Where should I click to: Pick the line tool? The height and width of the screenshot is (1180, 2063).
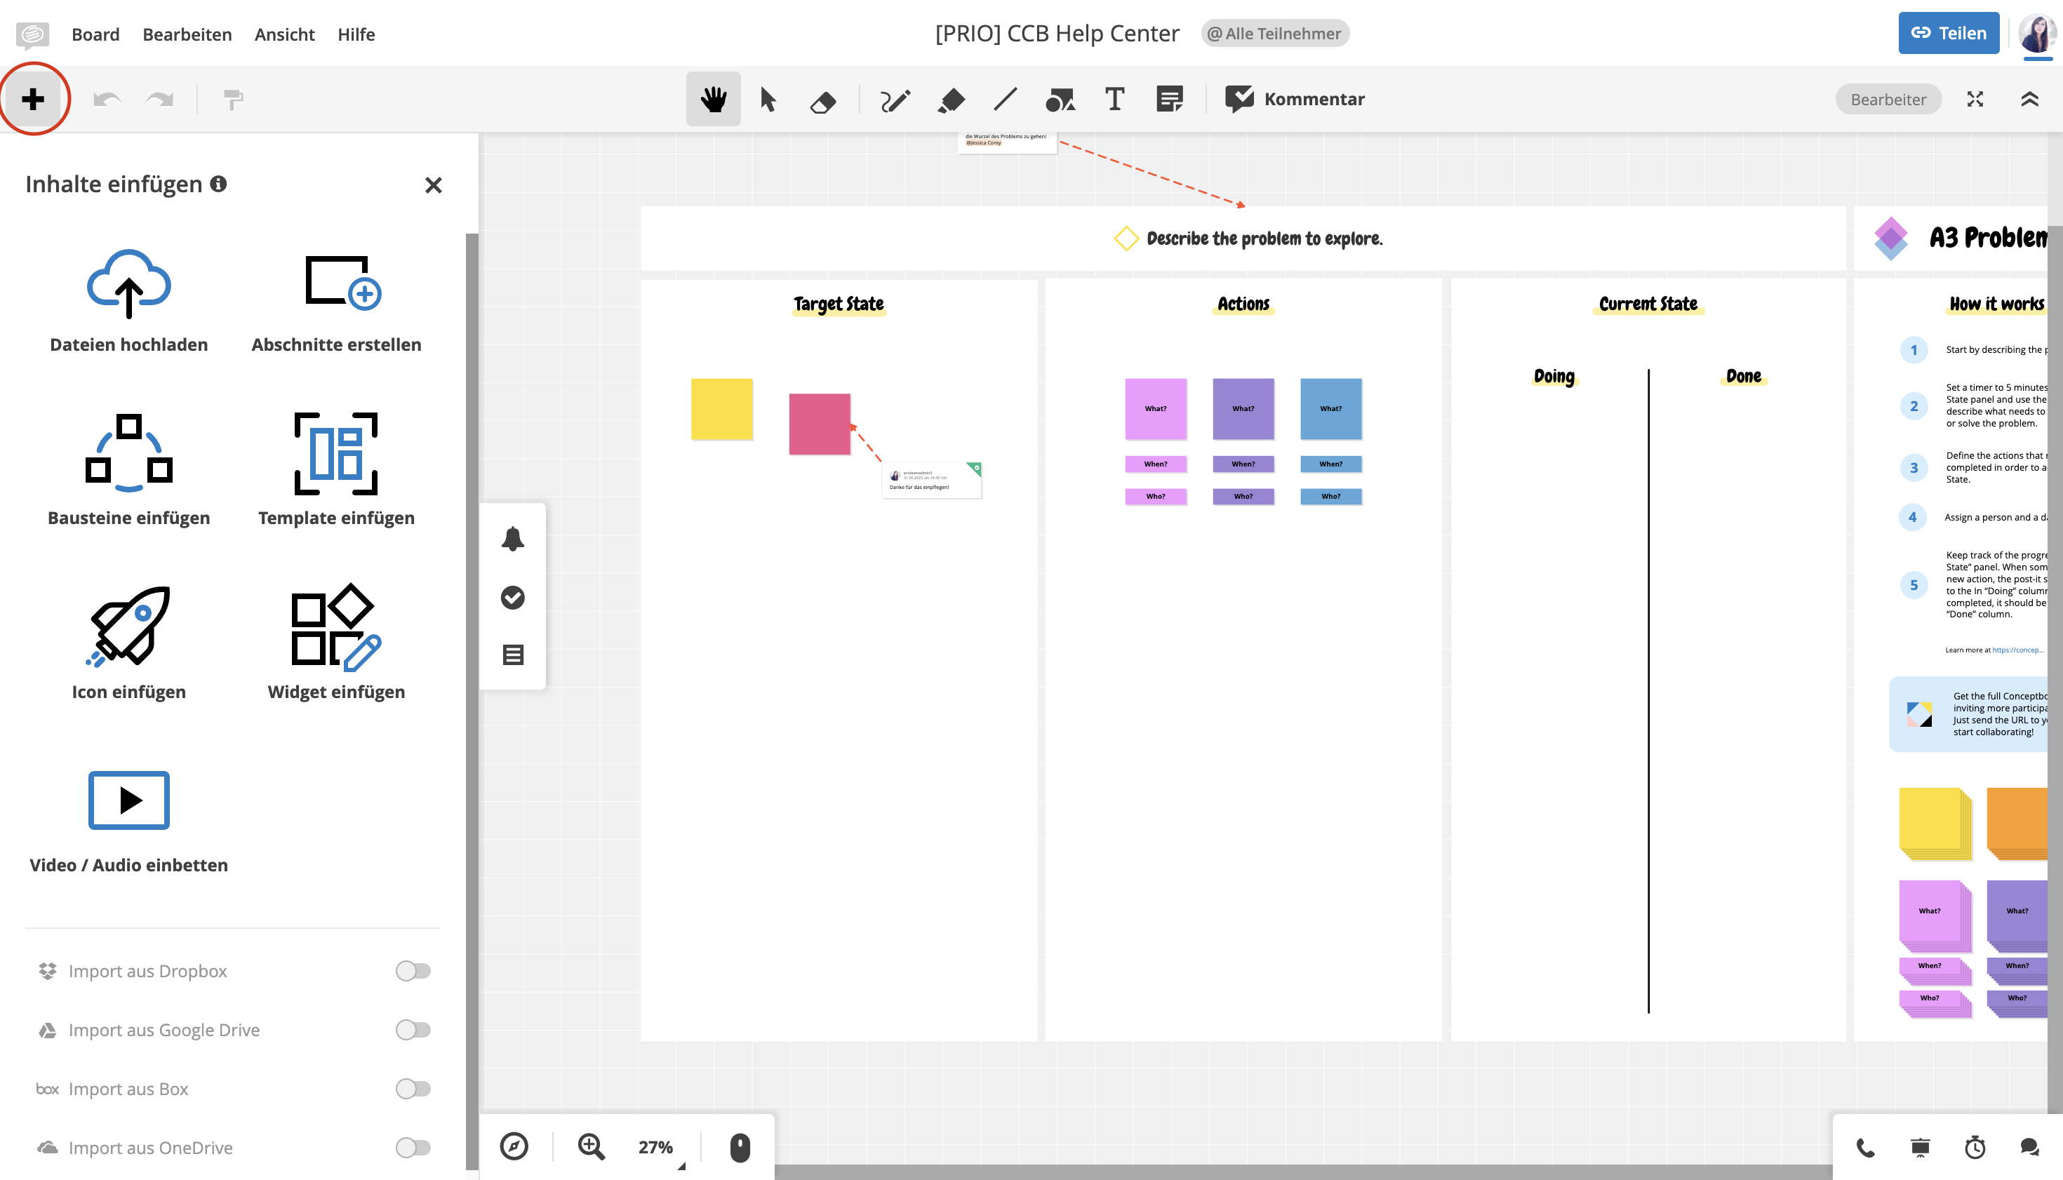(1005, 100)
